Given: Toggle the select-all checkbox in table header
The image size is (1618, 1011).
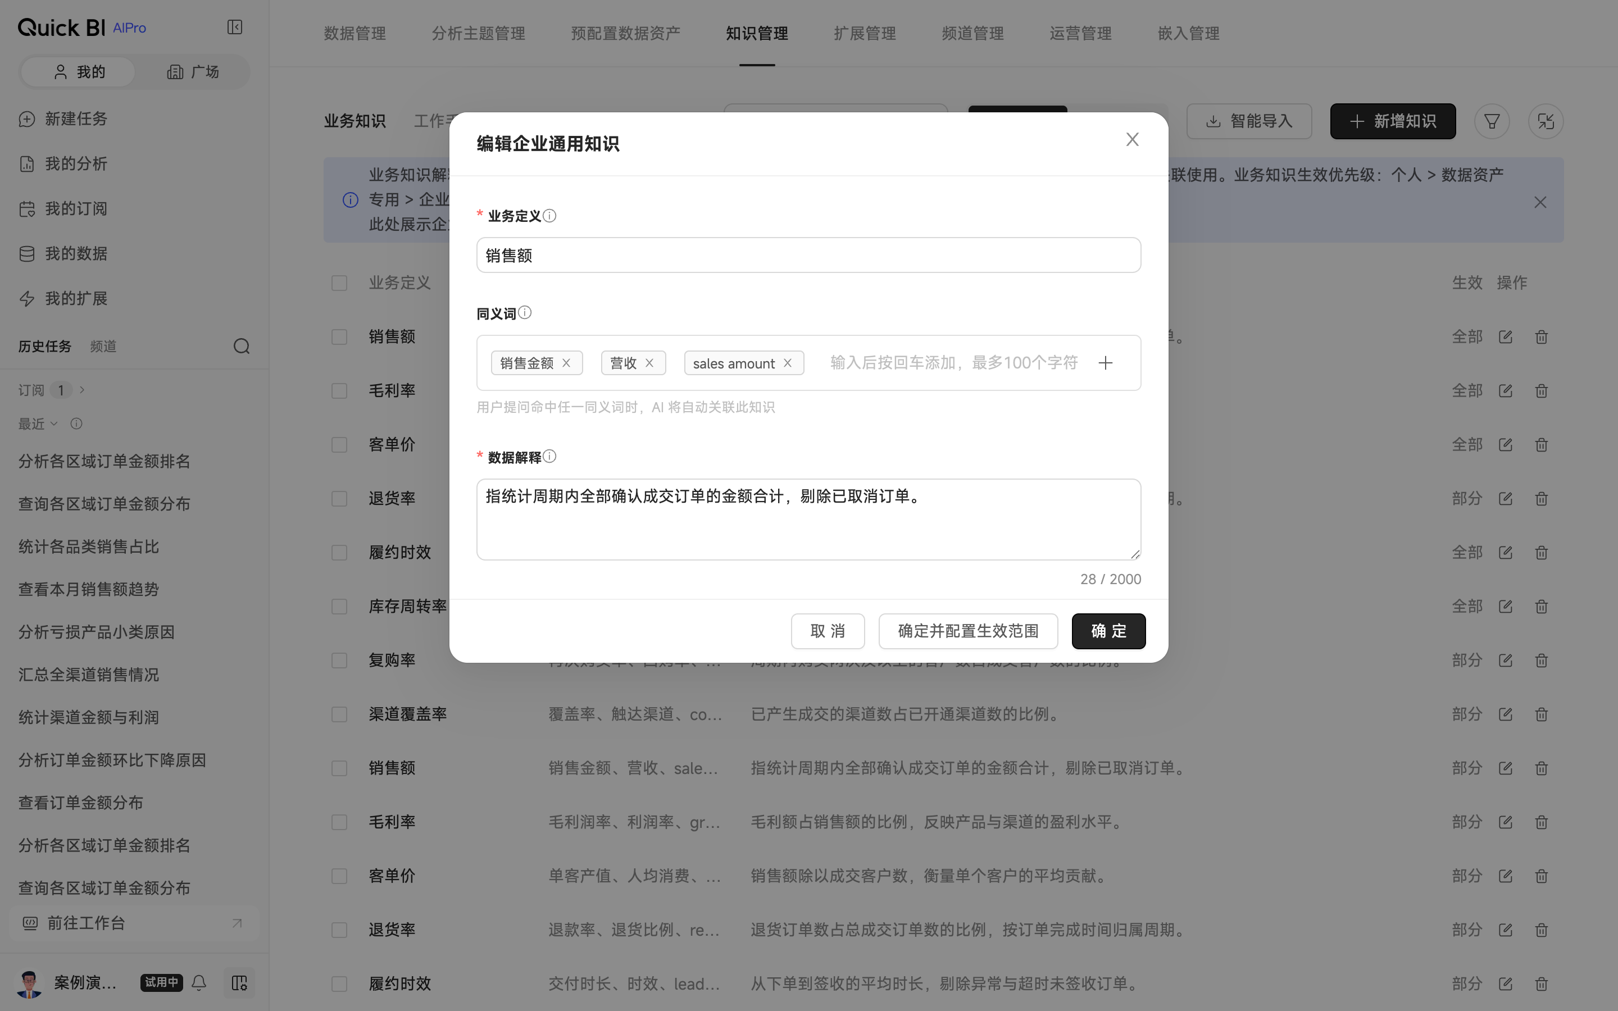Looking at the screenshot, I should point(340,283).
